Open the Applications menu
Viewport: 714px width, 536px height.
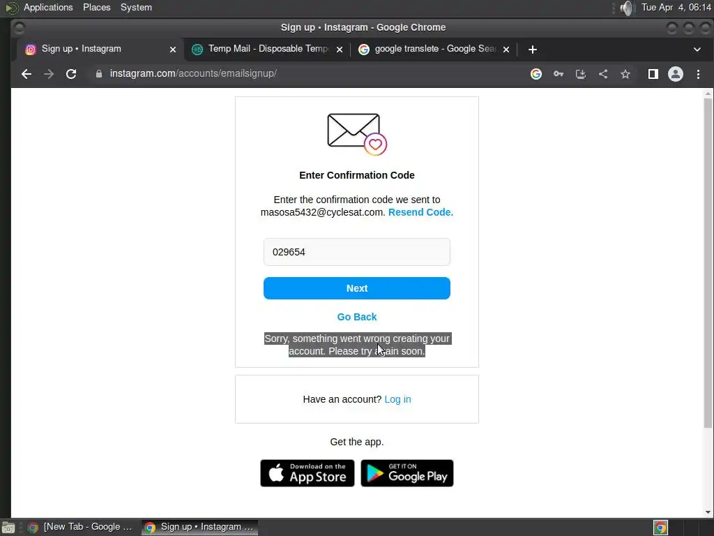click(48, 7)
